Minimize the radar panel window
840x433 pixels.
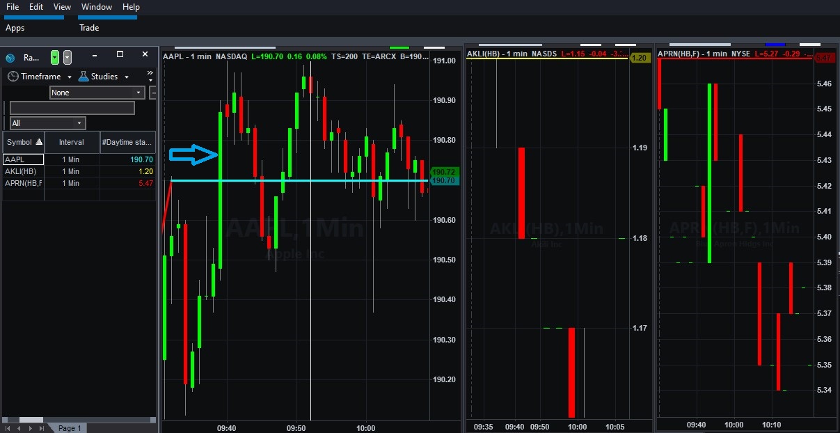(95, 54)
